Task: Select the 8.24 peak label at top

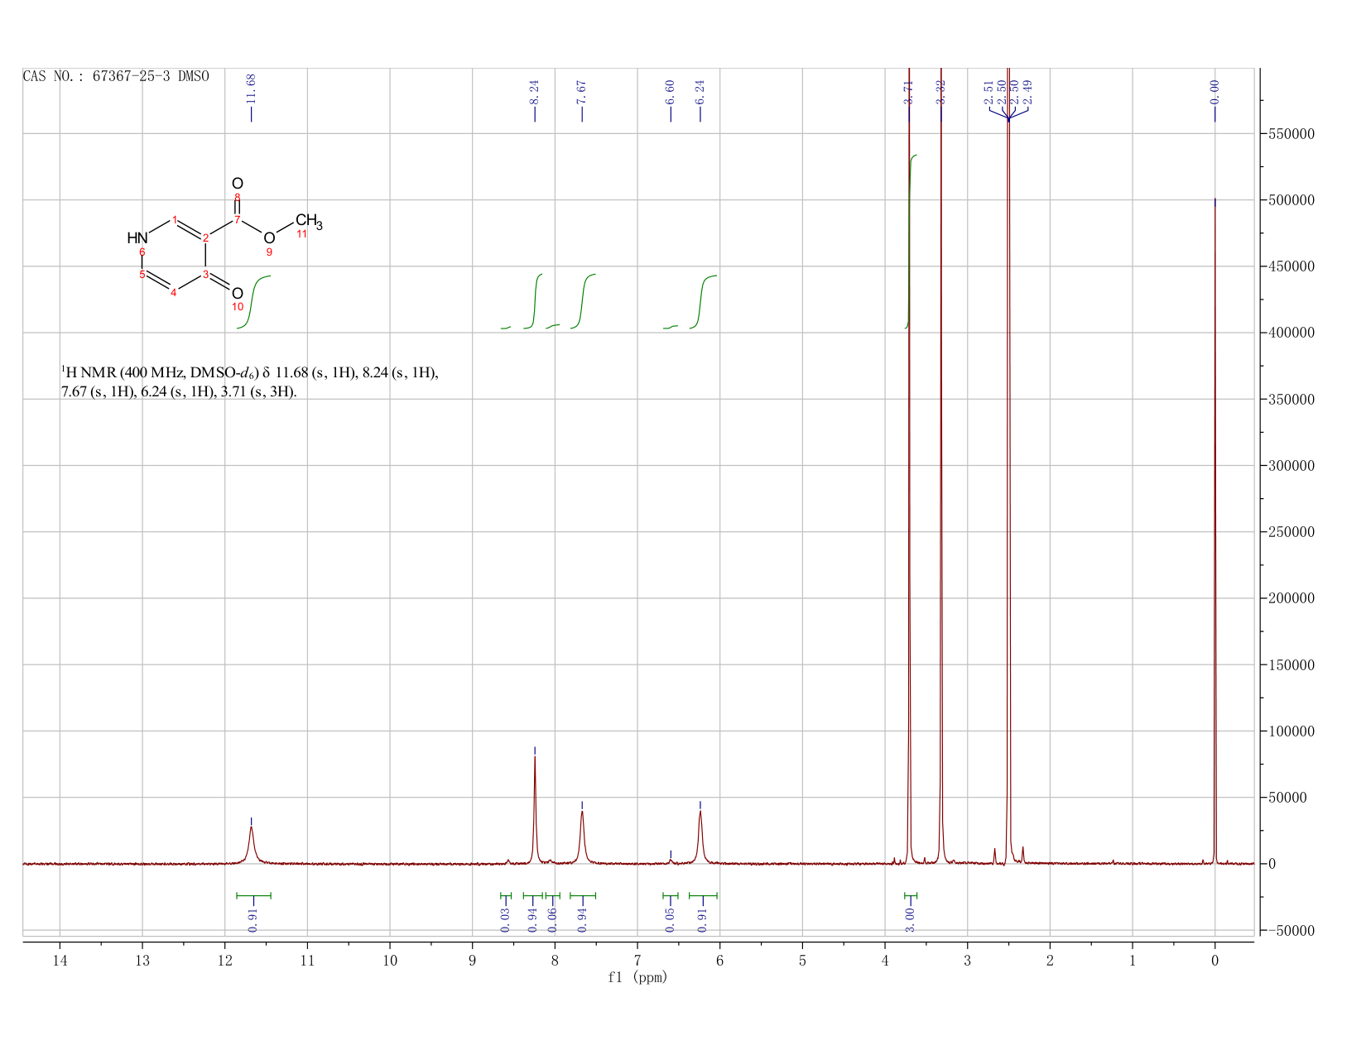Action: 535,91
